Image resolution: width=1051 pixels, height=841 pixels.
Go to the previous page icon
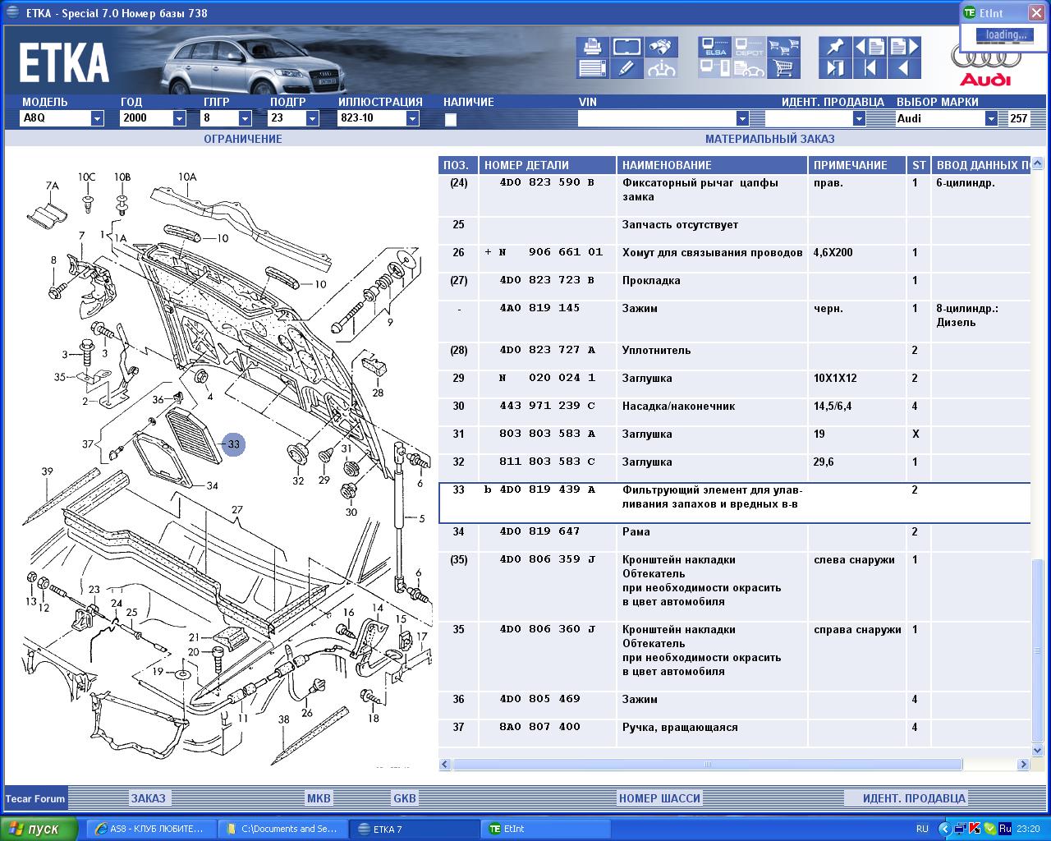(x=870, y=46)
